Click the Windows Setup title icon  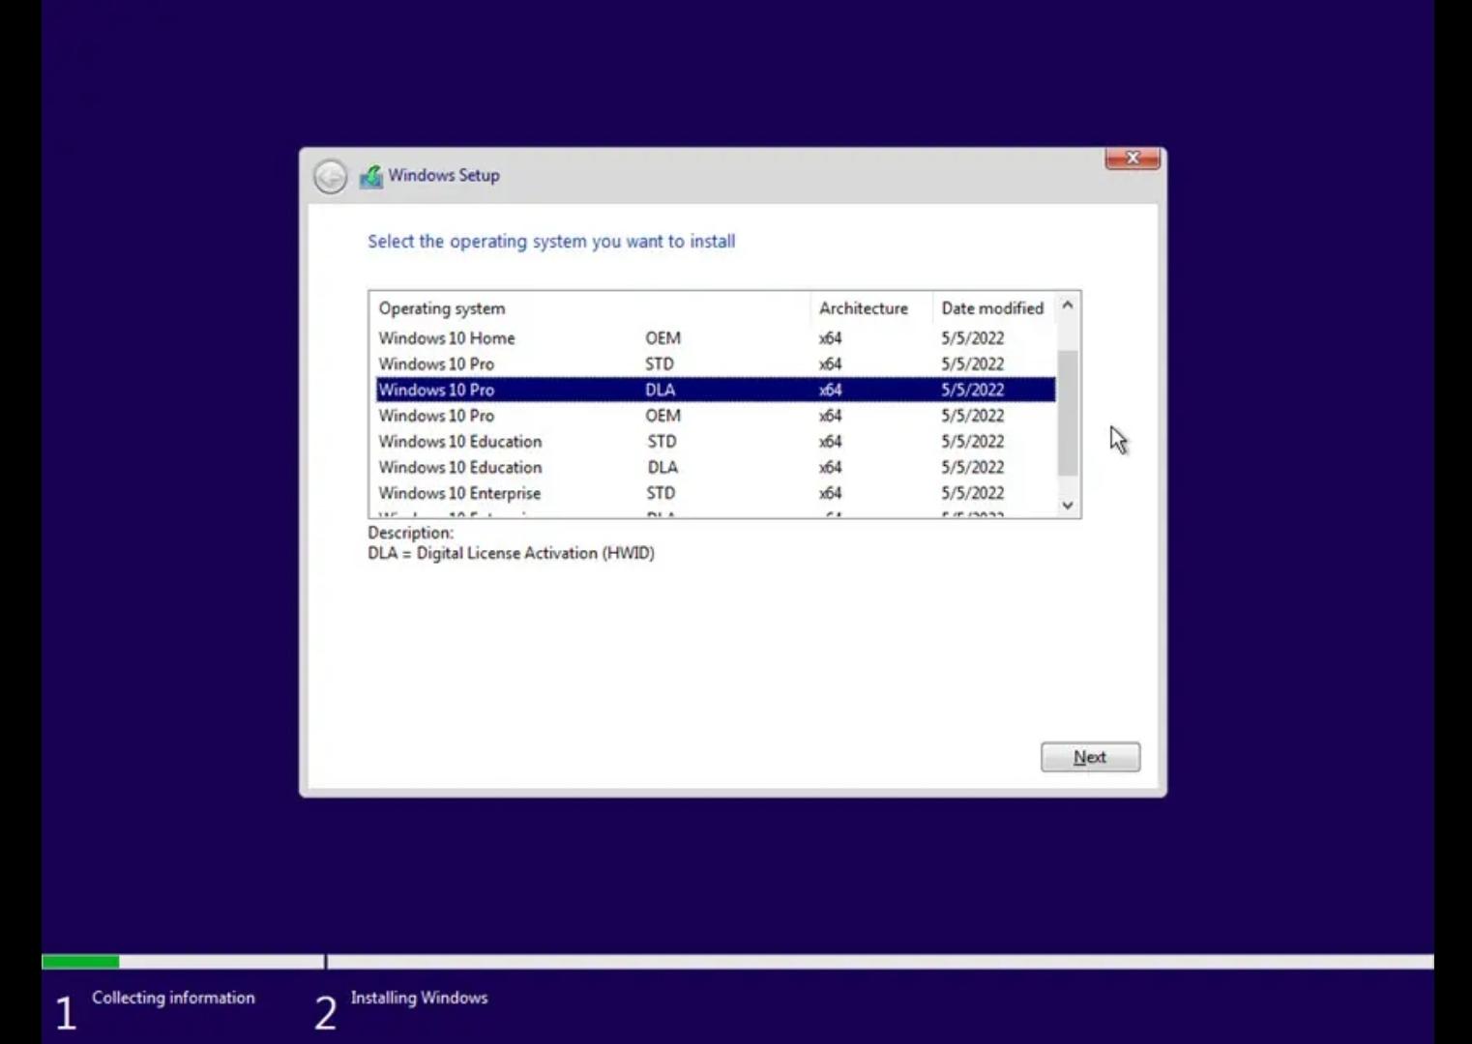pyautogui.click(x=371, y=176)
